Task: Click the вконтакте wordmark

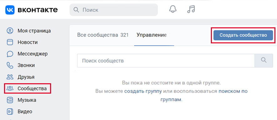Action: click(x=38, y=10)
